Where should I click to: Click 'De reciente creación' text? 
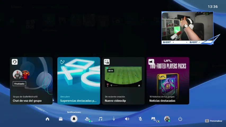(x=115, y=97)
